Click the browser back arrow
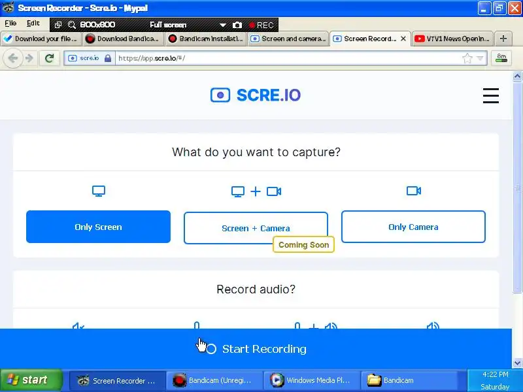 tap(12, 58)
